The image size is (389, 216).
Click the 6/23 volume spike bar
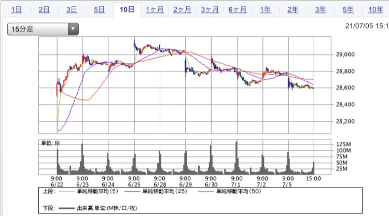(82, 159)
